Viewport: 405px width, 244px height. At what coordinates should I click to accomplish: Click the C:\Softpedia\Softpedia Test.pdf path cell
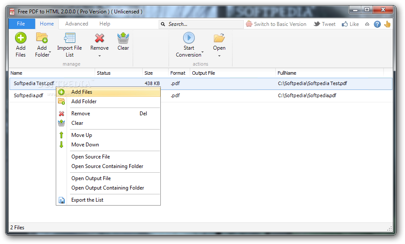coord(312,83)
